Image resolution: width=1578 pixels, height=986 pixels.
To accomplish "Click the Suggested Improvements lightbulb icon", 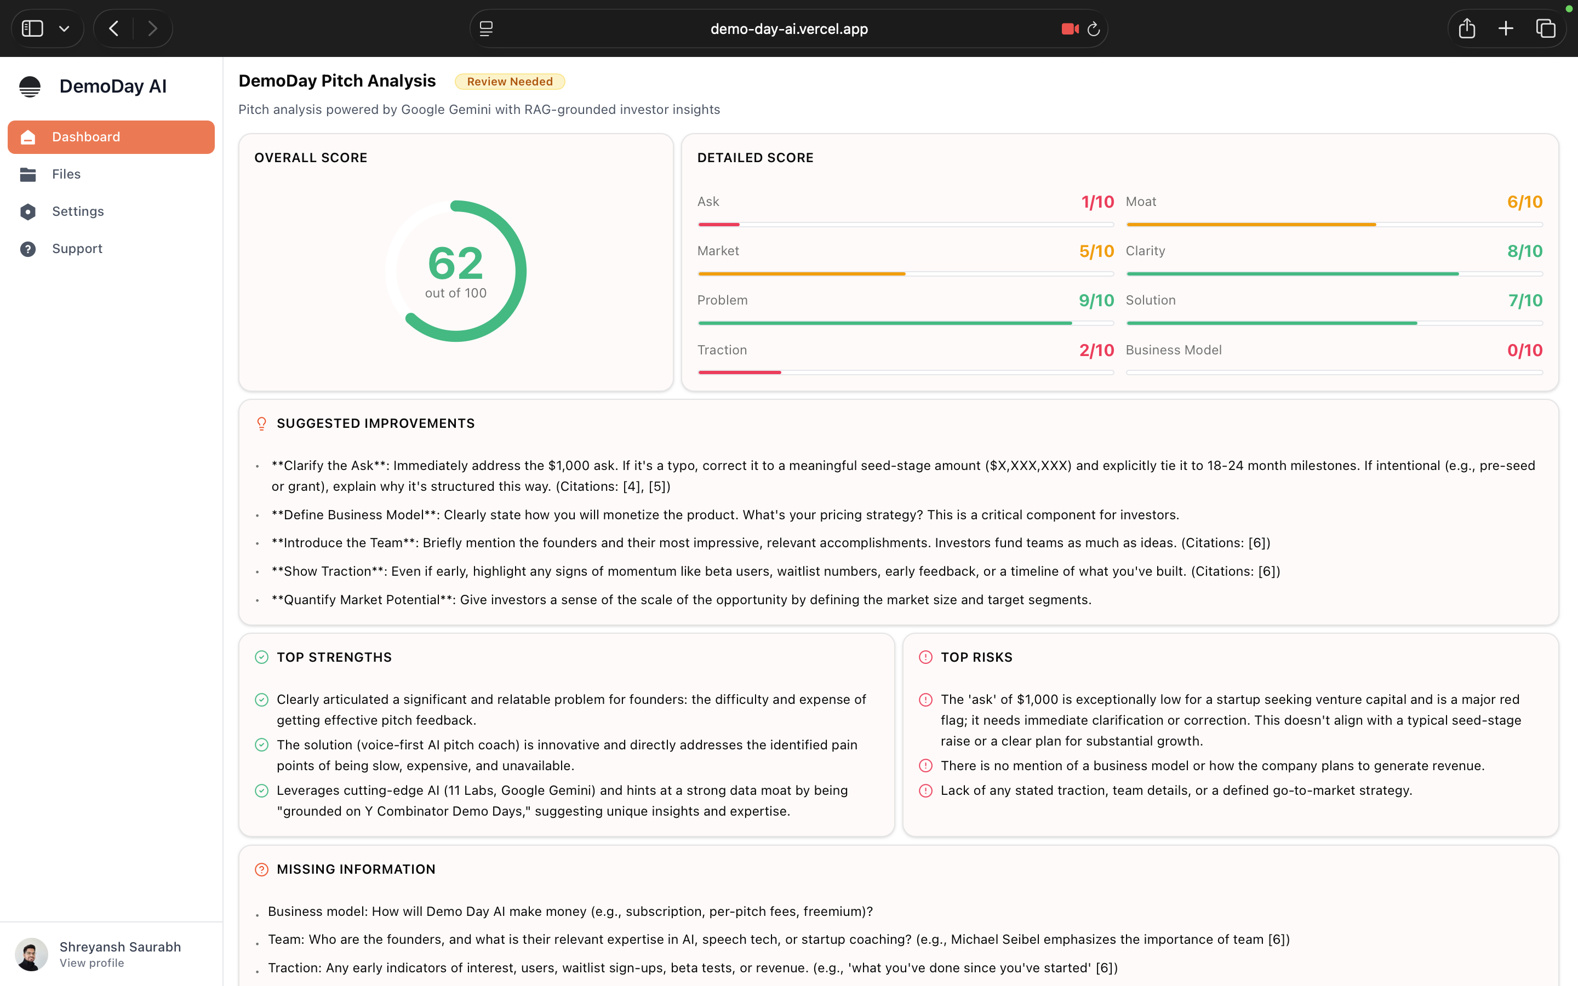I will pyautogui.click(x=261, y=423).
